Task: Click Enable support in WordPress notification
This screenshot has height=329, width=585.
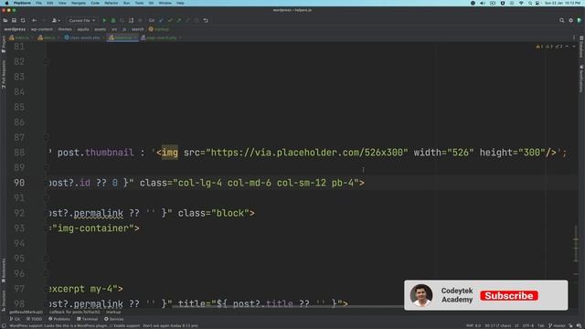Action: (x=127, y=325)
